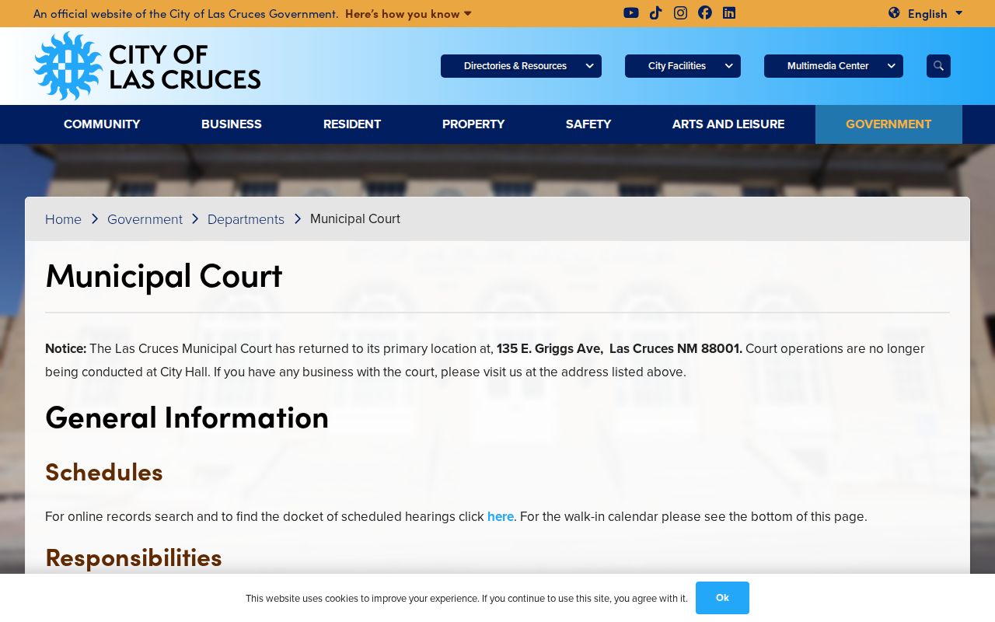Click the Schedules heading
The width and height of the screenshot is (995, 622).
pos(104,472)
